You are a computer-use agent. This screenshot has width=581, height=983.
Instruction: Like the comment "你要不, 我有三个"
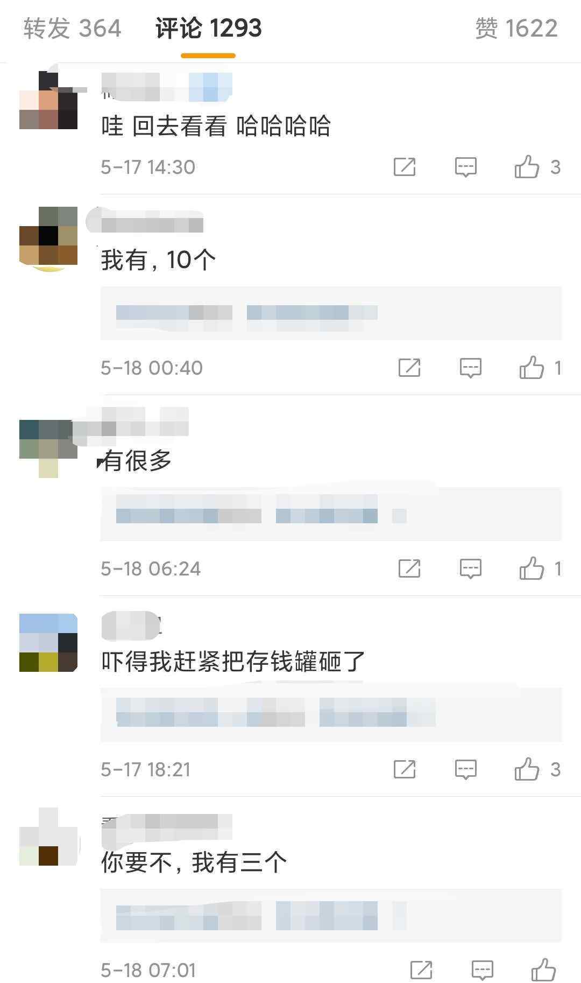pyautogui.click(x=543, y=970)
